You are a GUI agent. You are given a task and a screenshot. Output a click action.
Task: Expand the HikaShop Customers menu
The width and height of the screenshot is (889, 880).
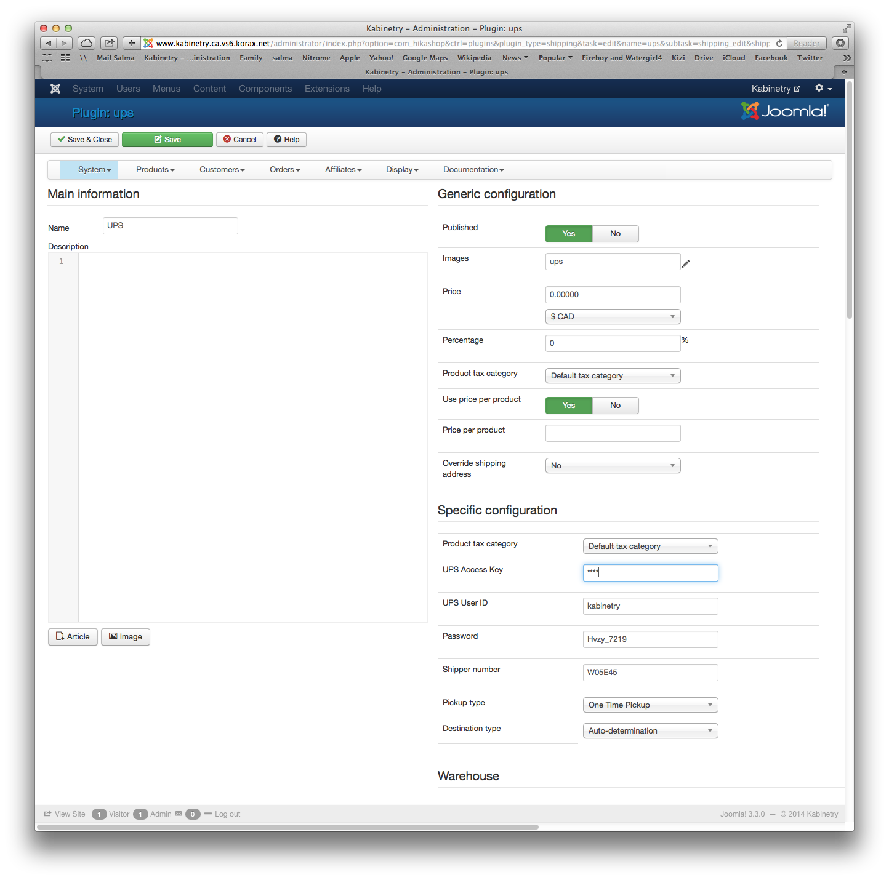[x=222, y=170]
